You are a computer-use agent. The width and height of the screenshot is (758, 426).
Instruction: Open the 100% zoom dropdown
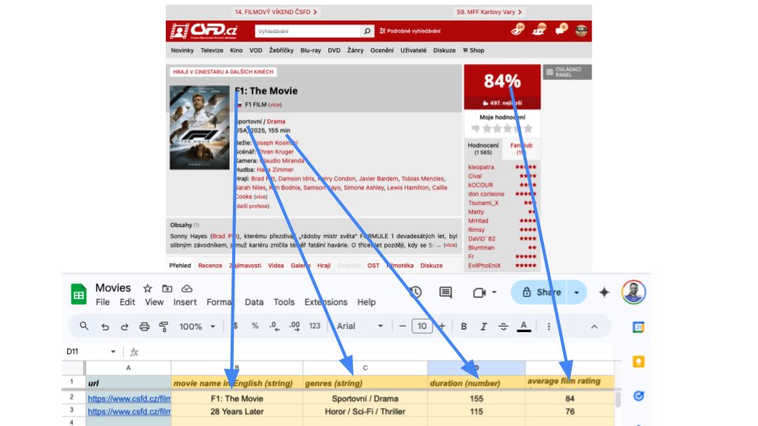(197, 327)
